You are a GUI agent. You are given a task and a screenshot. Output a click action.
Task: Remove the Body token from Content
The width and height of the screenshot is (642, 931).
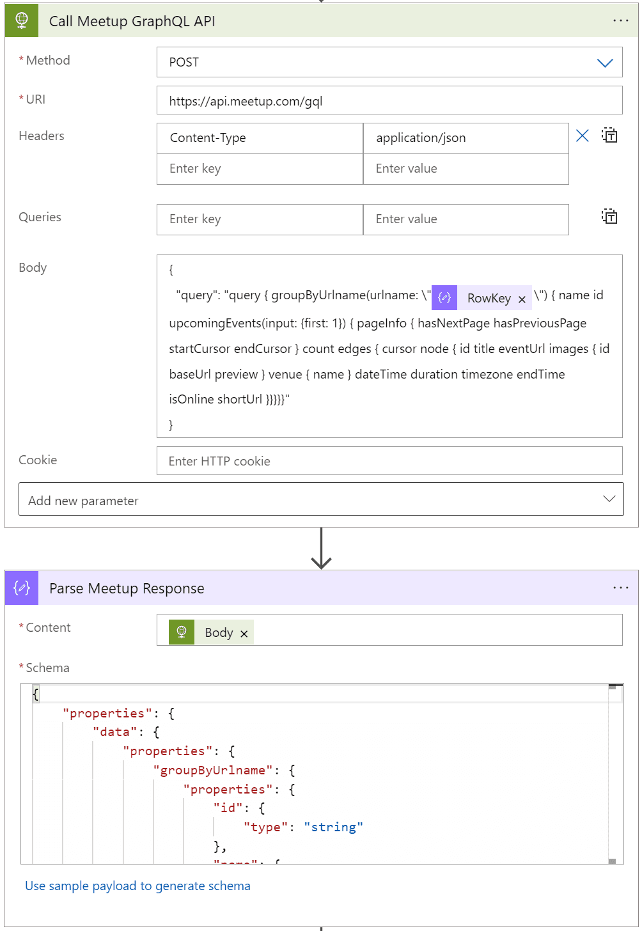click(x=244, y=634)
